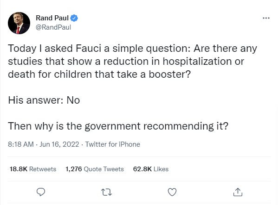Screen dimensions: 278x205
Task: Open the @RandPaul handle link
Action: [53, 27]
